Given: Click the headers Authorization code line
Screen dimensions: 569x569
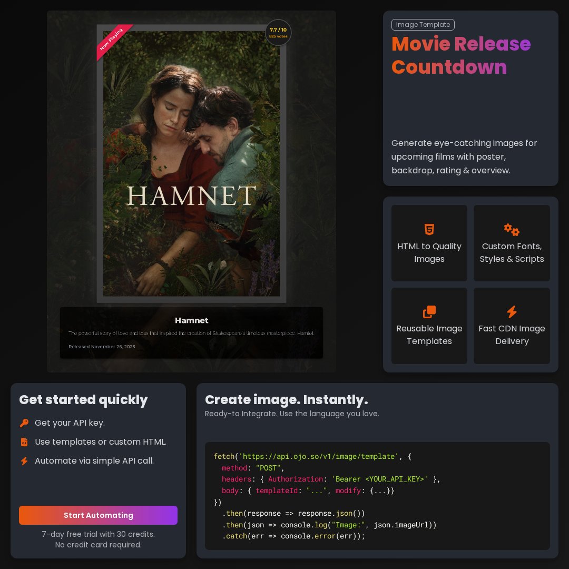Looking at the screenshot, I should (330, 479).
